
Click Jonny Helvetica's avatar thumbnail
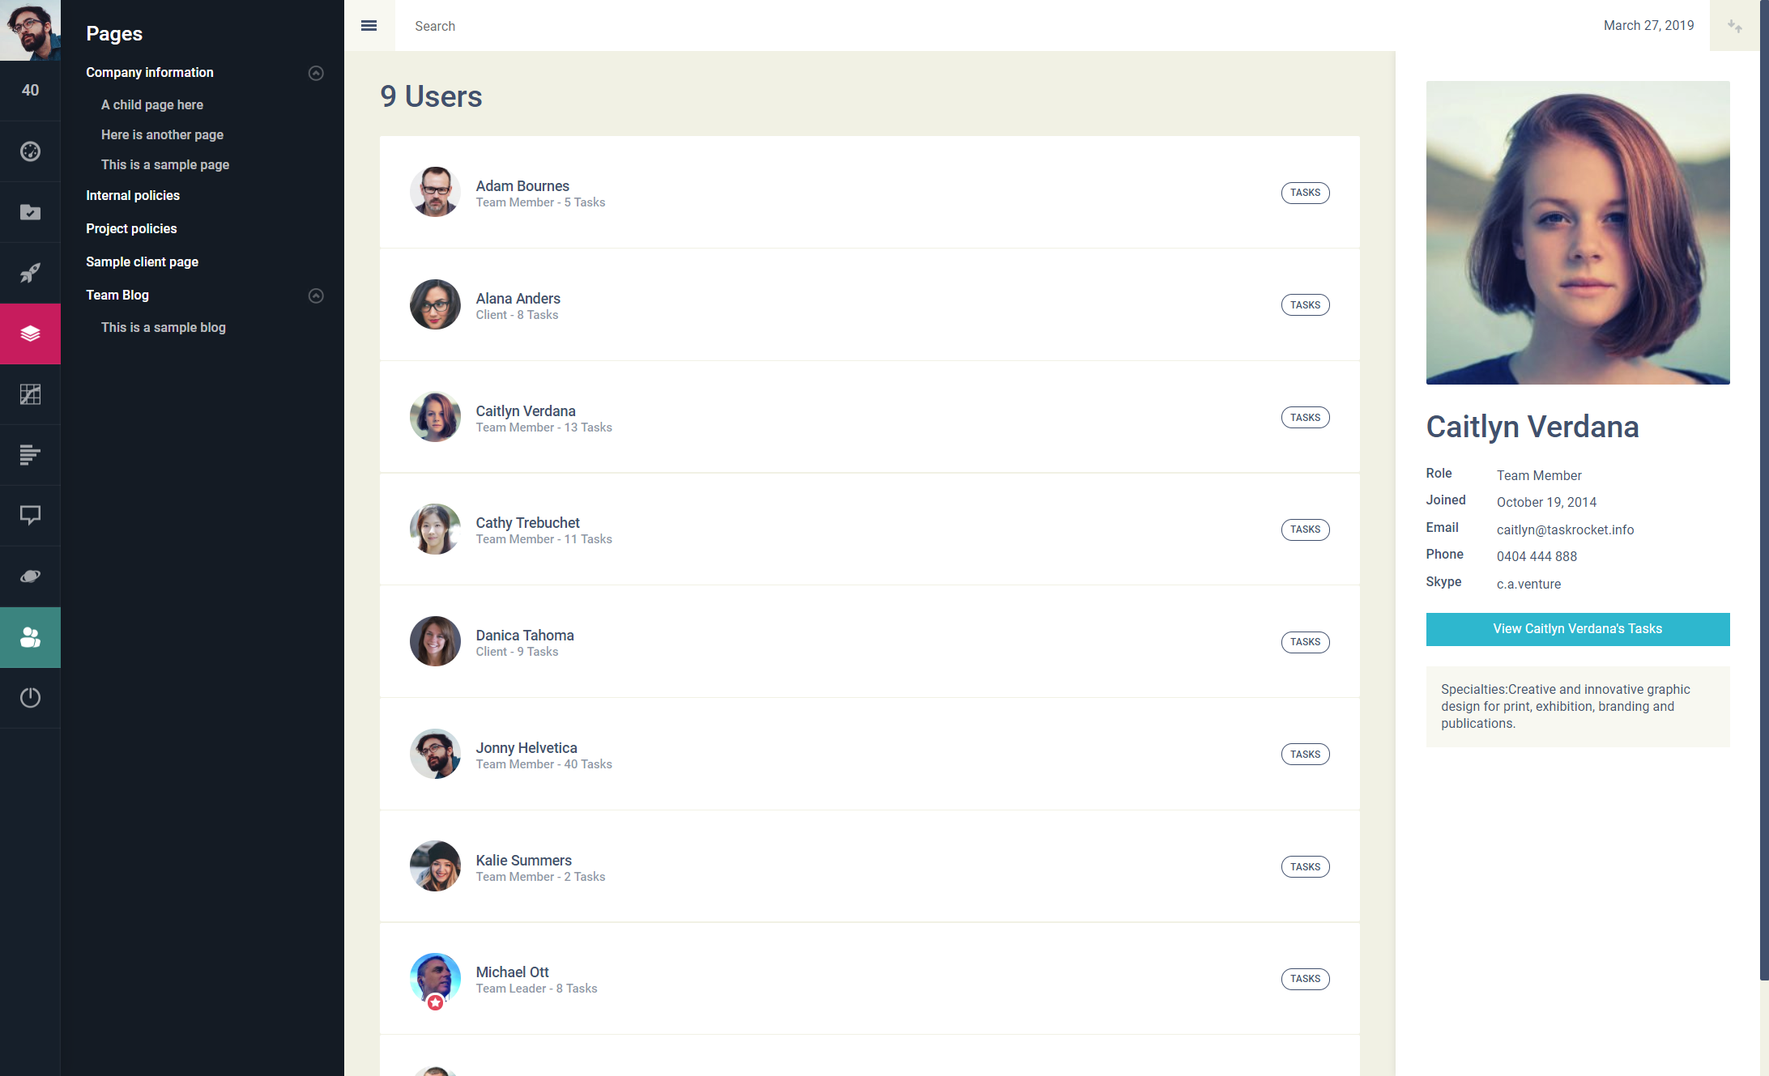click(x=435, y=754)
